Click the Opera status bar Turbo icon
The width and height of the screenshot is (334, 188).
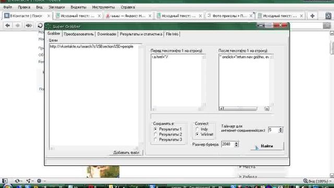pyautogui.click(x=40, y=181)
